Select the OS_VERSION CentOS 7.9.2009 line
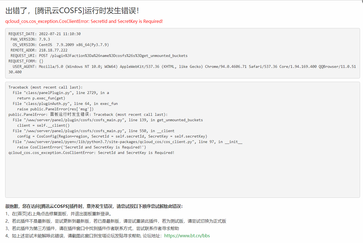The height and width of the screenshot is (243, 363). pos(61,45)
